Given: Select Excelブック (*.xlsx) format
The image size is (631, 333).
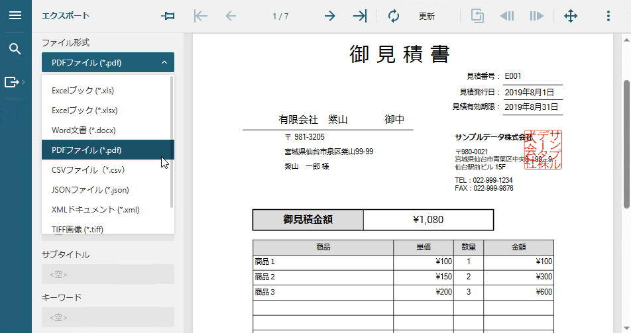Looking at the screenshot, I should point(108,110).
